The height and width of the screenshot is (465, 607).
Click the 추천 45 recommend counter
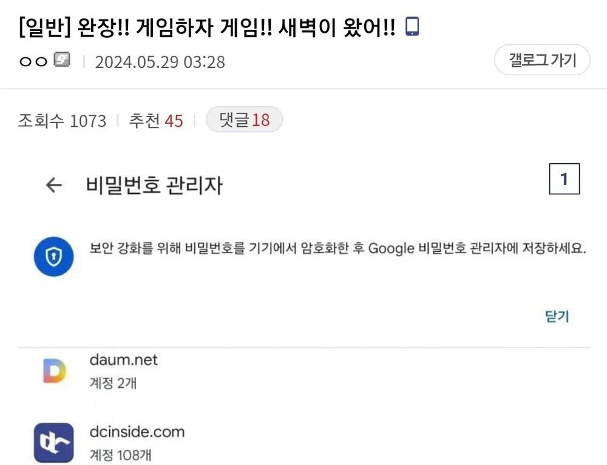coord(157,120)
